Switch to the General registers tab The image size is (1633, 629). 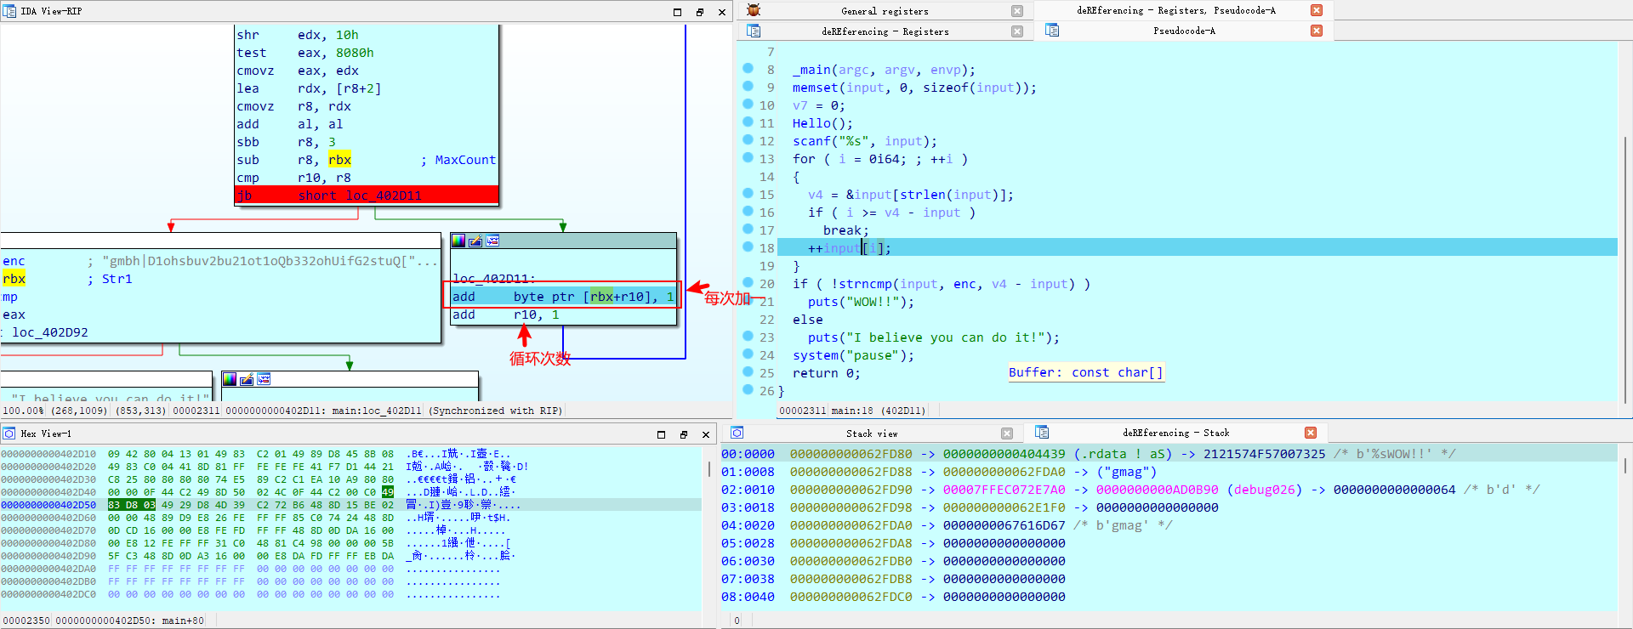tap(885, 11)
